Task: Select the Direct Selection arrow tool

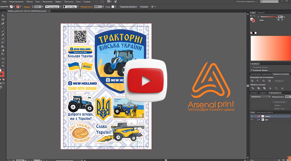Action: point(3,16)
